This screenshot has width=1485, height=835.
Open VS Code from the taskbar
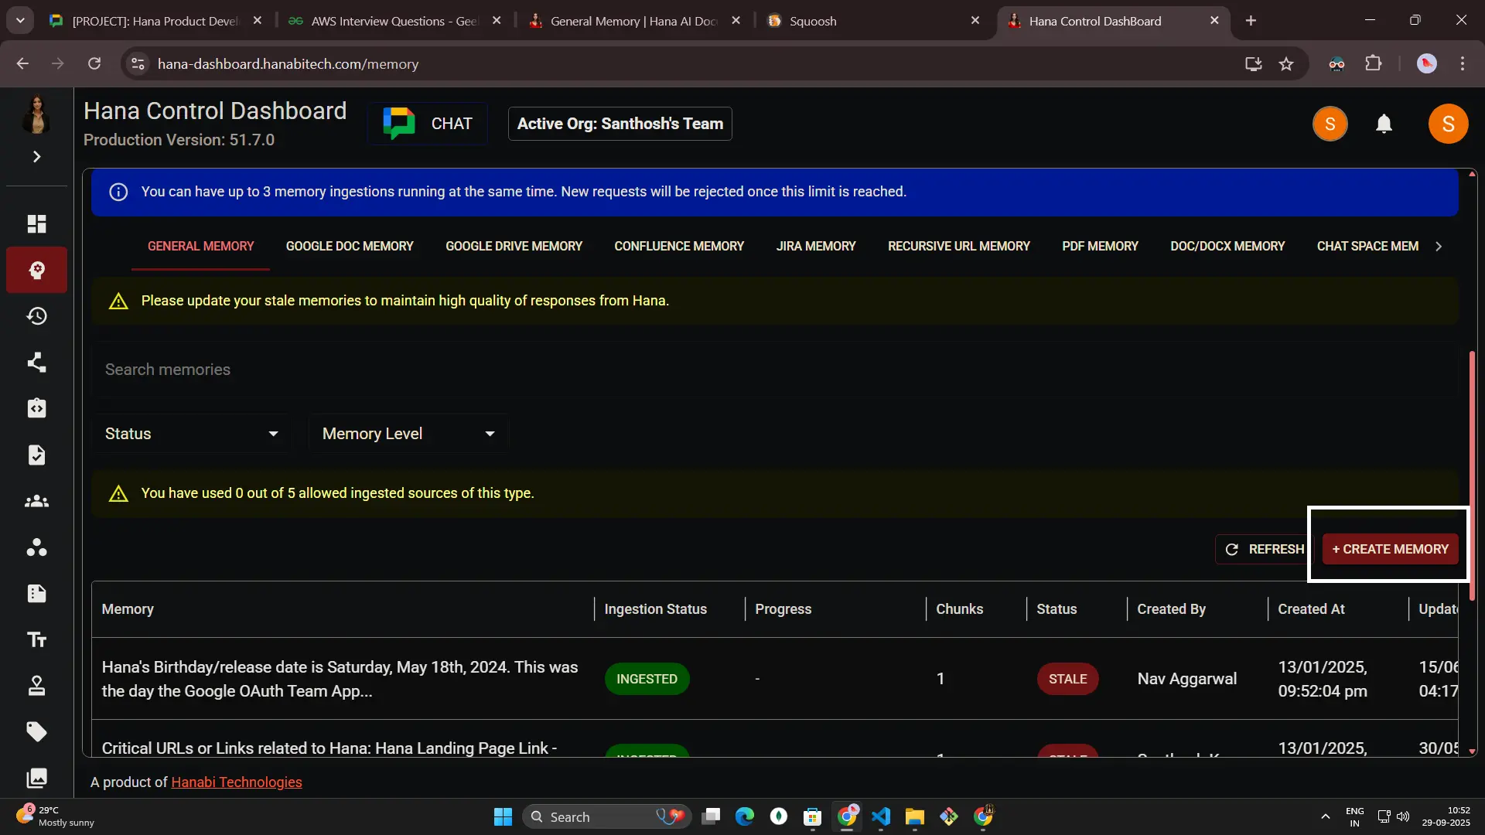point(881,816)
